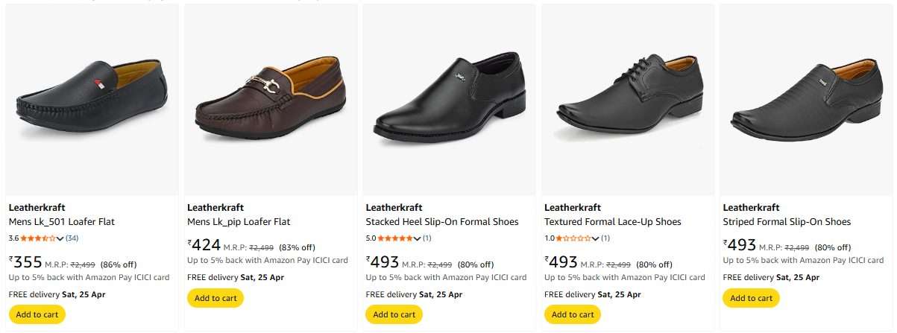Image resolution: width=897 pixels, height=333 pixels.
Task: Expand the 1.0 rating breakdown chevron
Action: (x=596, y=238)
